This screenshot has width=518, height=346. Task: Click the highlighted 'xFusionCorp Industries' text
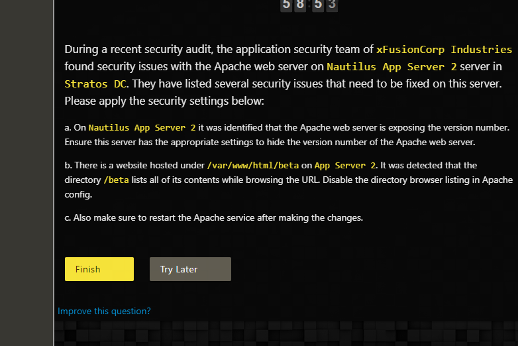[444, 50]
